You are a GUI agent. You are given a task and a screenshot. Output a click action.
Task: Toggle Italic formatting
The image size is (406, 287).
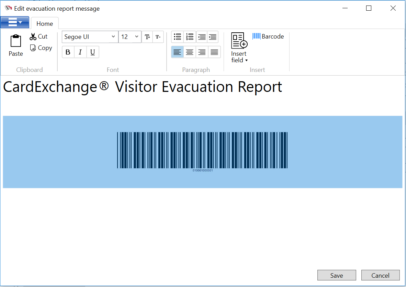coord(80,52)
